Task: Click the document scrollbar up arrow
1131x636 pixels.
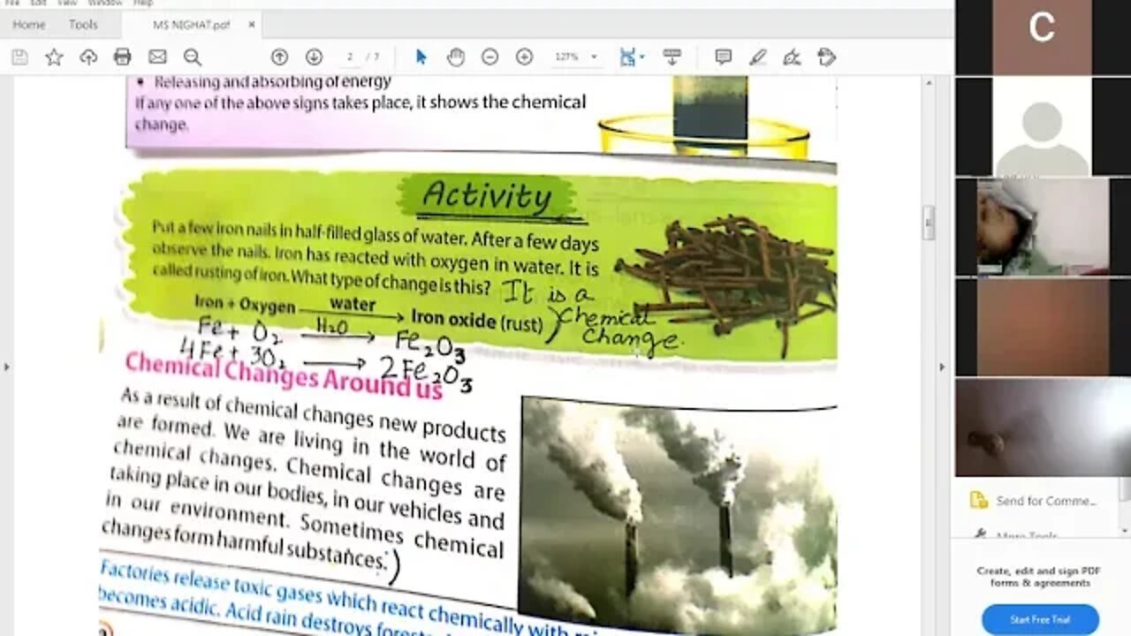Action: 928,83
